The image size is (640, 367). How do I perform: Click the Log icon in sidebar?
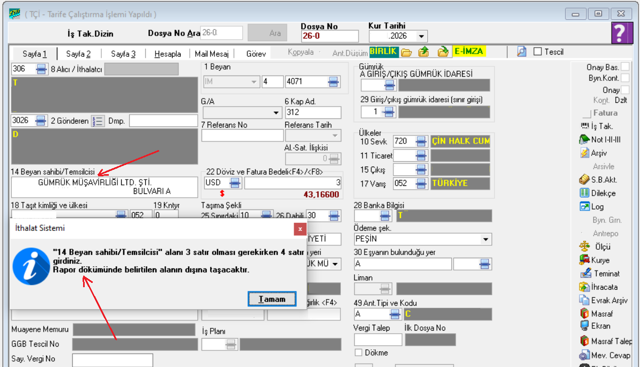tap(584, 206)
